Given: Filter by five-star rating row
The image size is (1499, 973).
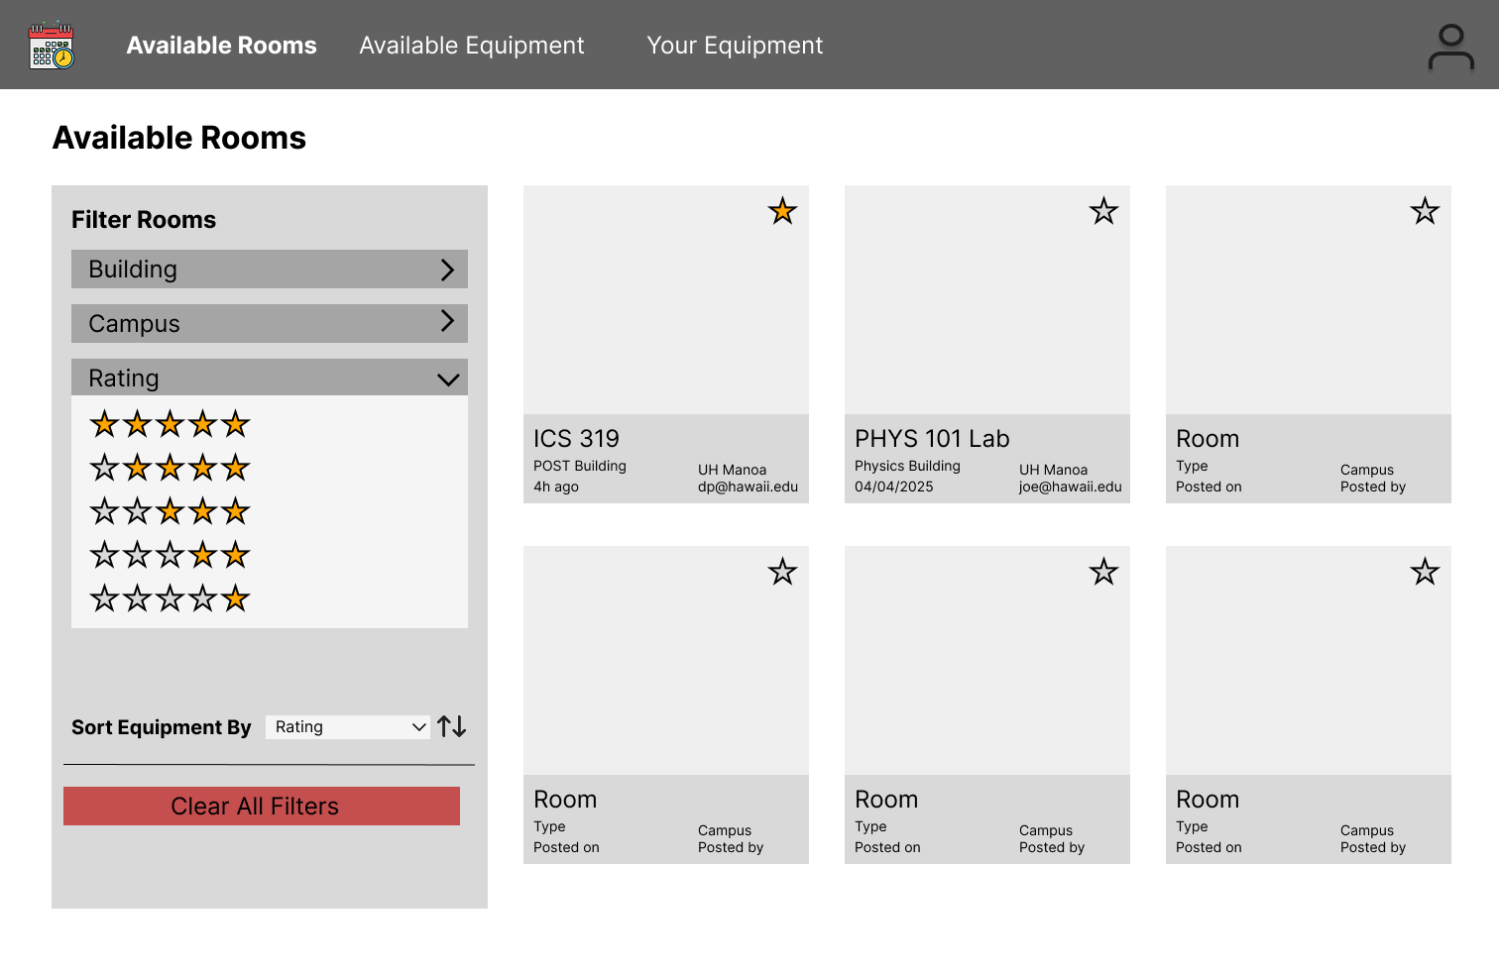Looking at the screenshot, I should click(x=170, y=425).
